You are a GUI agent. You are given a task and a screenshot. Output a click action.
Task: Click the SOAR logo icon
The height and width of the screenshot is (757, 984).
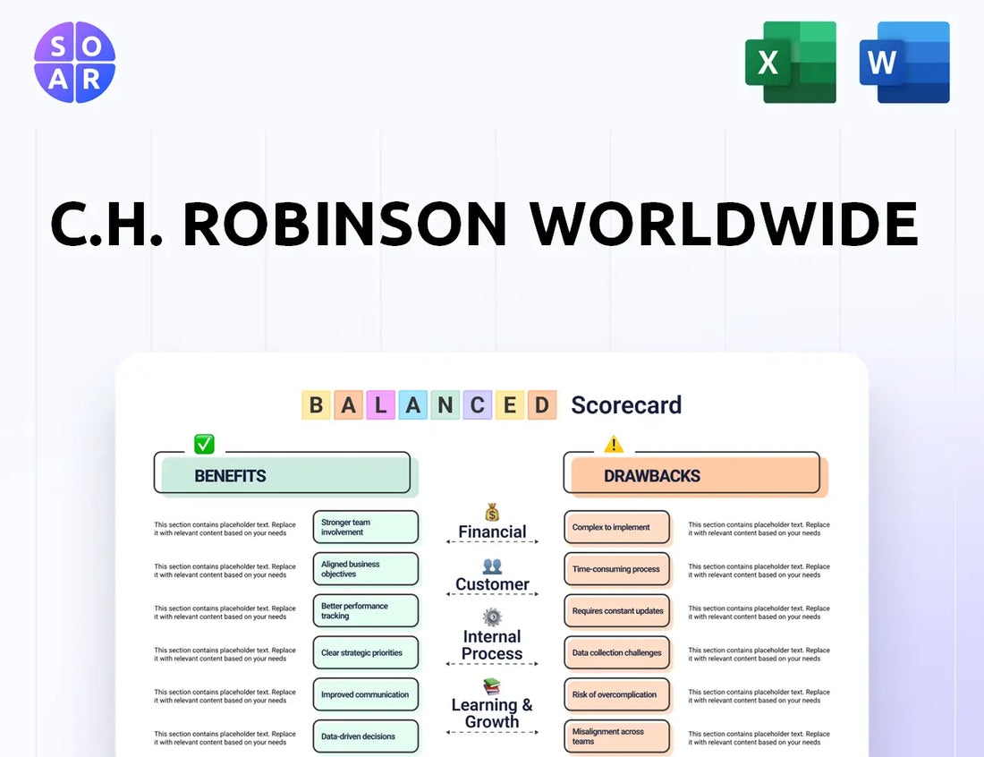click(x=74, y=62)
